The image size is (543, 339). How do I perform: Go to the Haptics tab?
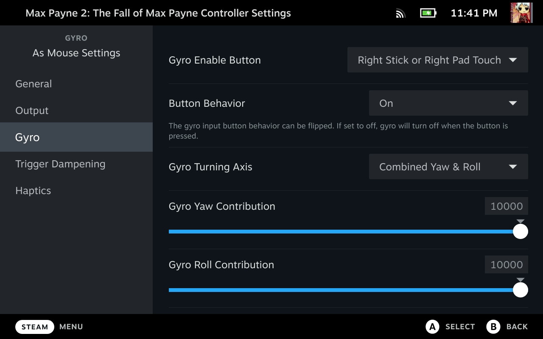point(33,191)
